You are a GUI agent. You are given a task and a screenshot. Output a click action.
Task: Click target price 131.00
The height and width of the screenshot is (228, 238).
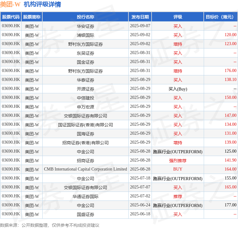point(230,133)
